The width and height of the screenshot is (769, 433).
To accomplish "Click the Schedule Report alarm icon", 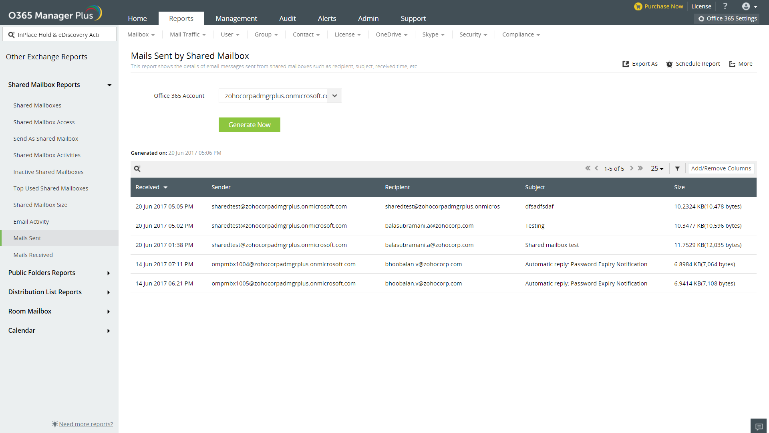I will tap(669, 64).
